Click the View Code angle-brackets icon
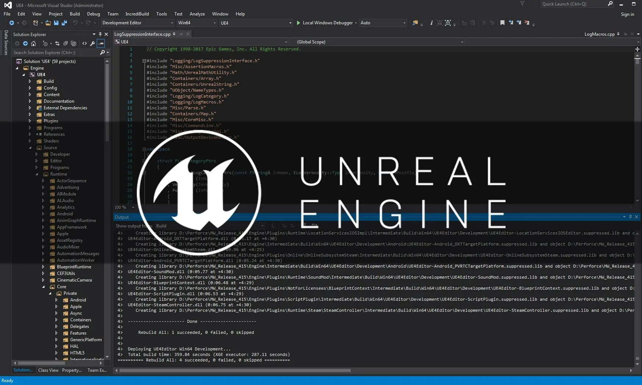Image resolution: width=642 pixels, height=385 pixels. coord(85,43)
